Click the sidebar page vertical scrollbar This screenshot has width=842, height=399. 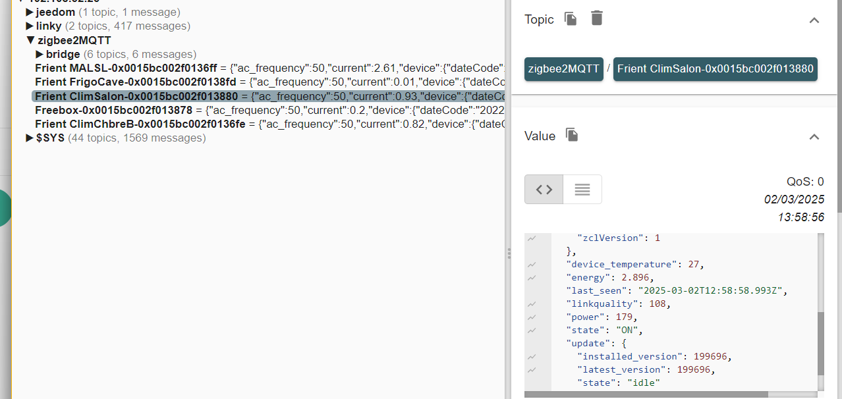coord(839,106)
